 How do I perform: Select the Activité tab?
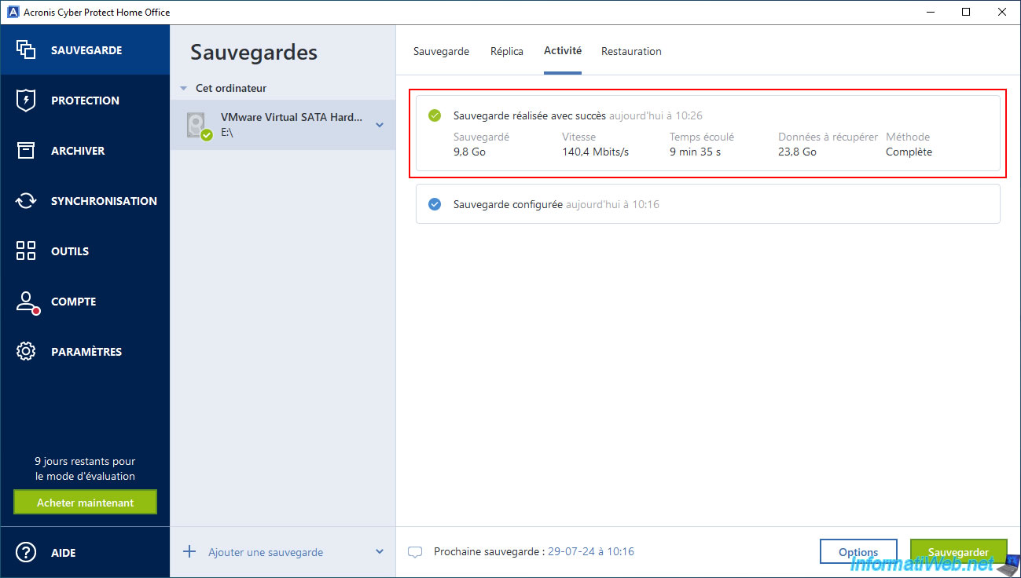(563, 50)
